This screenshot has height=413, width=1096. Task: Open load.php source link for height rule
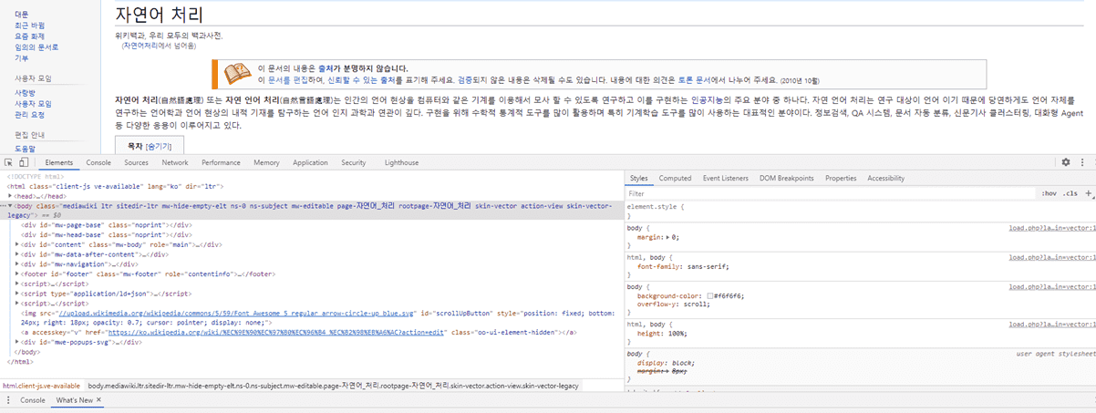[x=1051, y=324]
